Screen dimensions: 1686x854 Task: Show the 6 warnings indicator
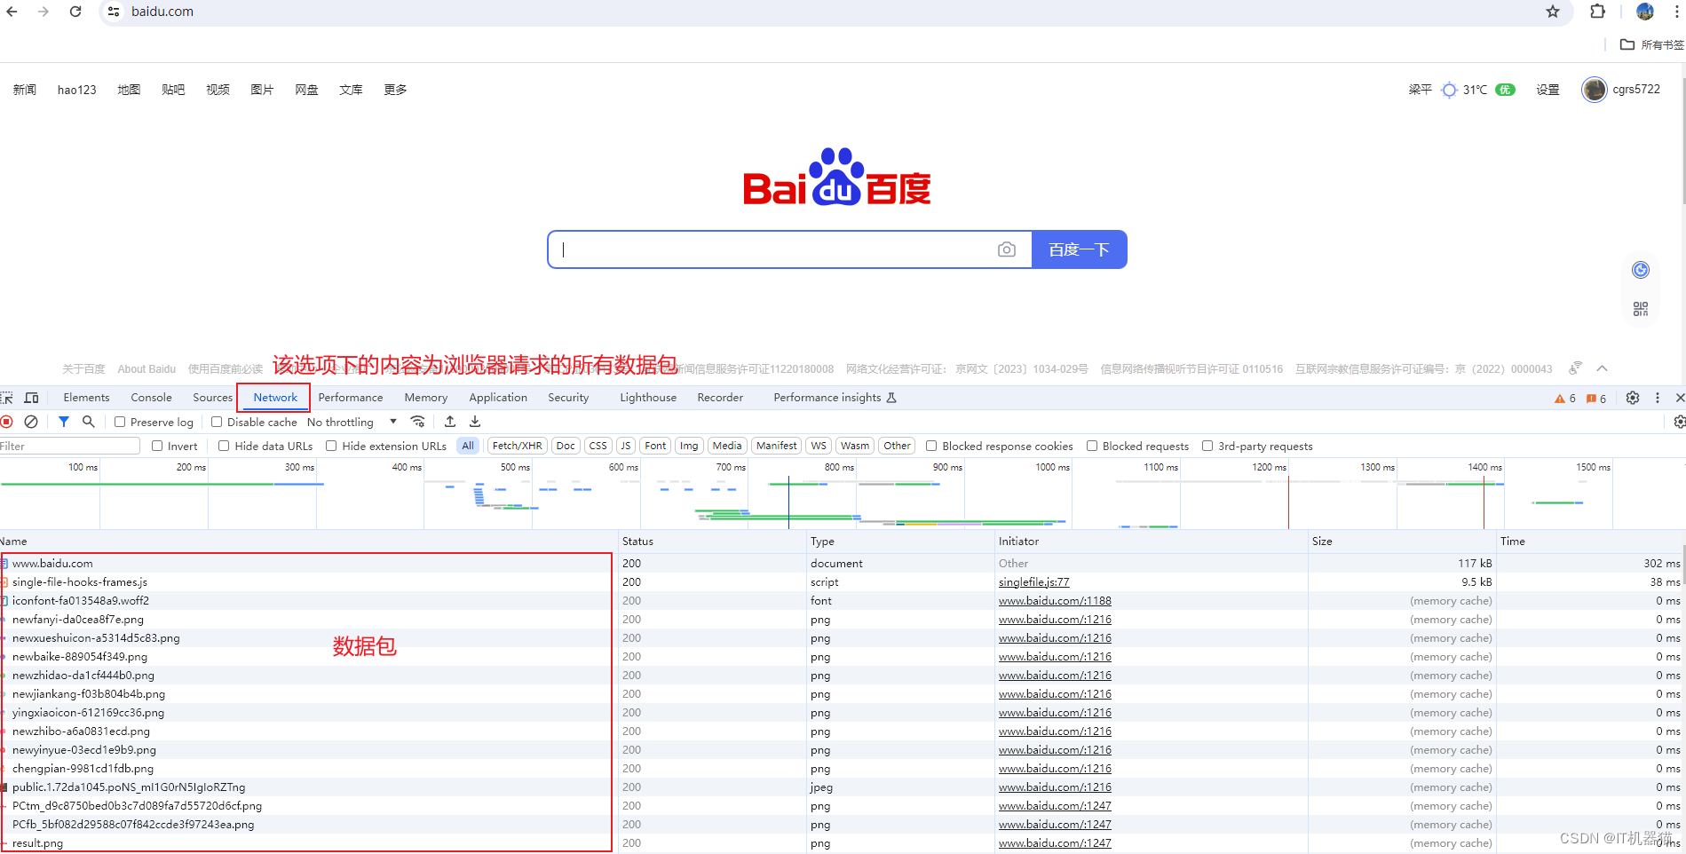[1565, 399]
